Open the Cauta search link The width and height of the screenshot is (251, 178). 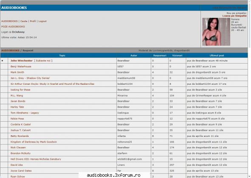point(24,21)
